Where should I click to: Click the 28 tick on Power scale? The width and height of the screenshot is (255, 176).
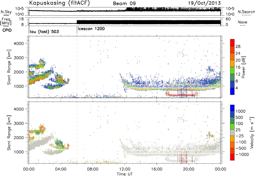point(238,46)
